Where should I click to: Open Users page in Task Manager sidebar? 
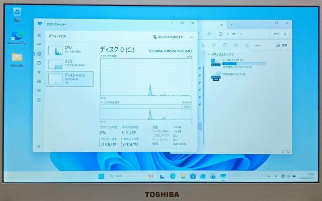coord(39,81)
